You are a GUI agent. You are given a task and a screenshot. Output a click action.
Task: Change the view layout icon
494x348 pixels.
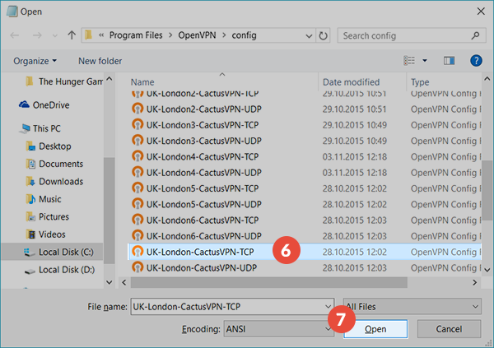tap(409, 60)
